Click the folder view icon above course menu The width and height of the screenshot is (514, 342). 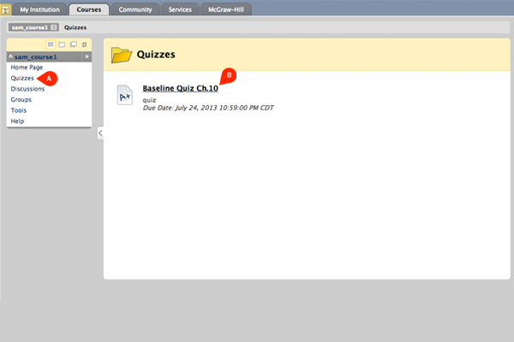(x=62, y=44)
